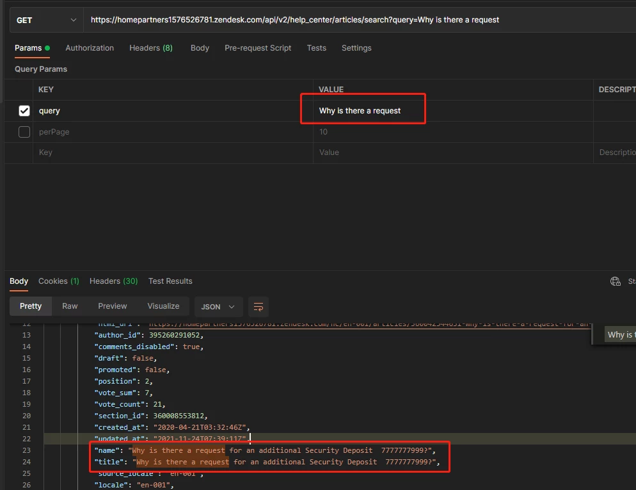Open the Cookies (1) response tab

point(59,281)
